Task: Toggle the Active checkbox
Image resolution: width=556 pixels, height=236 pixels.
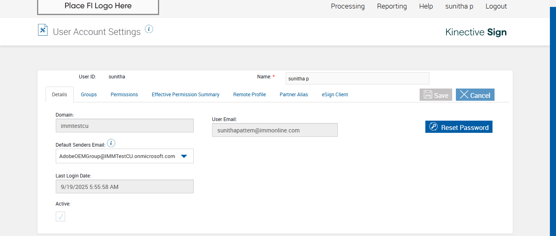Action: pyautogui.click(x=60, y=217)
